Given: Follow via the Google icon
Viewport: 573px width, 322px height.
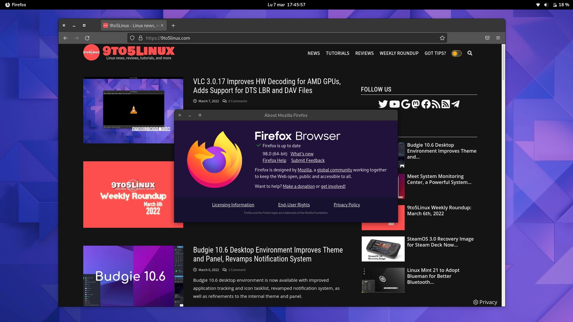Looking at the screenshot, I should (x=406, y=104).
